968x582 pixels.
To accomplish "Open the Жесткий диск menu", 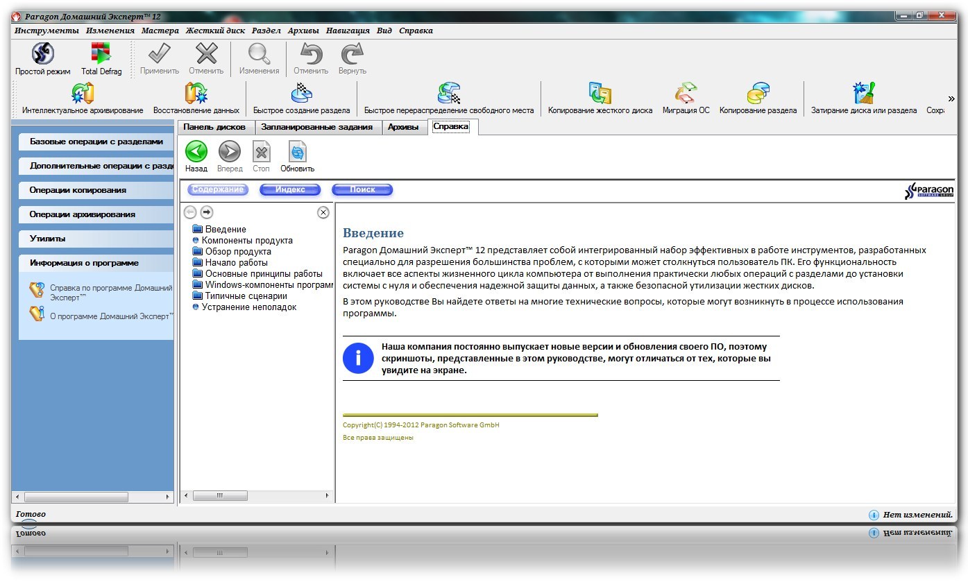I will coord(215,31).
